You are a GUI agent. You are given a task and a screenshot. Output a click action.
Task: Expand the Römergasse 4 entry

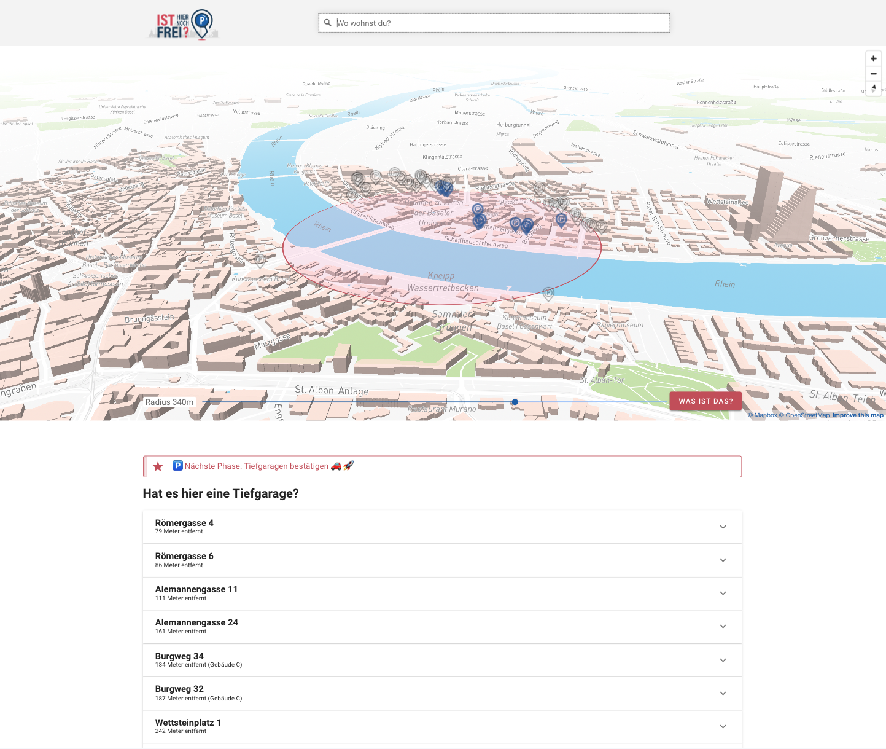pos(723,527)
